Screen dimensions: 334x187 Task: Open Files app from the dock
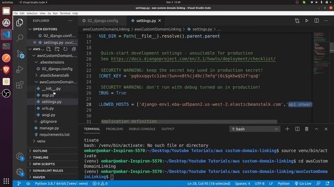(6, 11)
